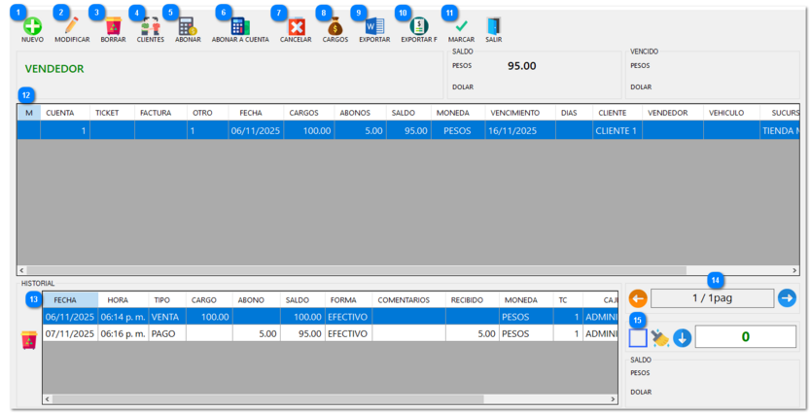Click the MARCAR checkmark icon
Viewport: 811px width, 414px height.
point(461,26)
